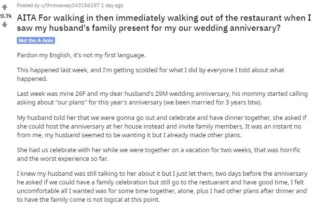Upvote the AITA post
The height and width of the screenshot is (208, 314).
5,7
